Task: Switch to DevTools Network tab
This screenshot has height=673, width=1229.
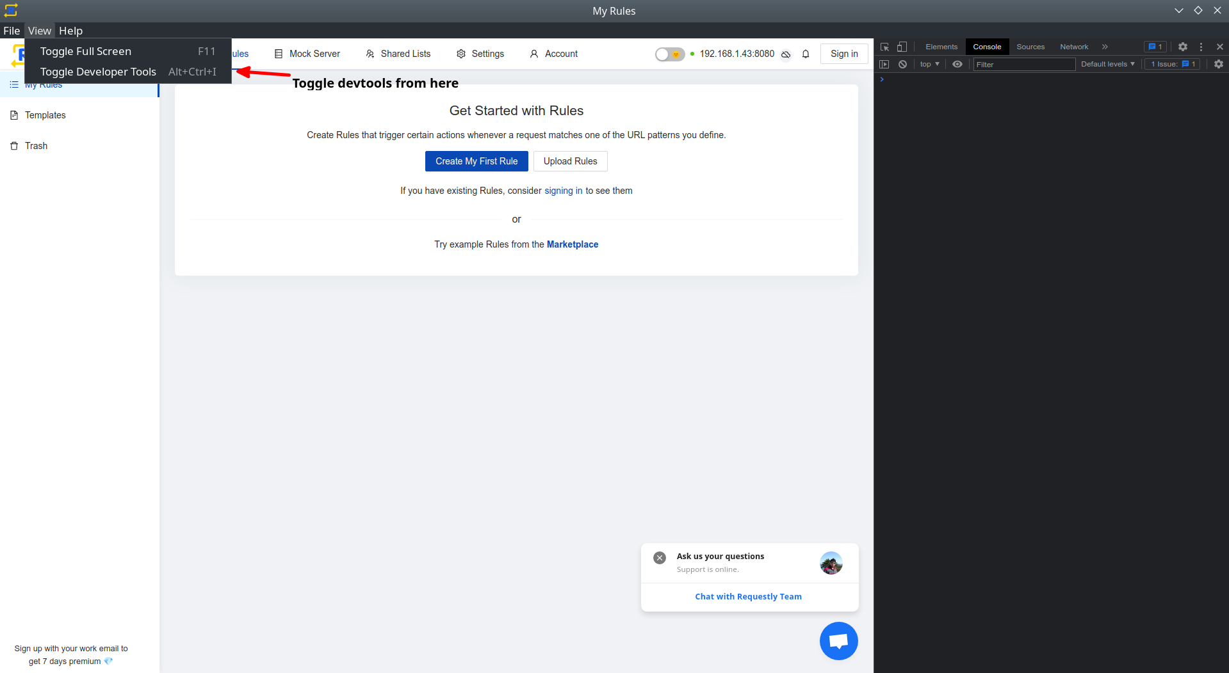Action: pos(1074,47)
